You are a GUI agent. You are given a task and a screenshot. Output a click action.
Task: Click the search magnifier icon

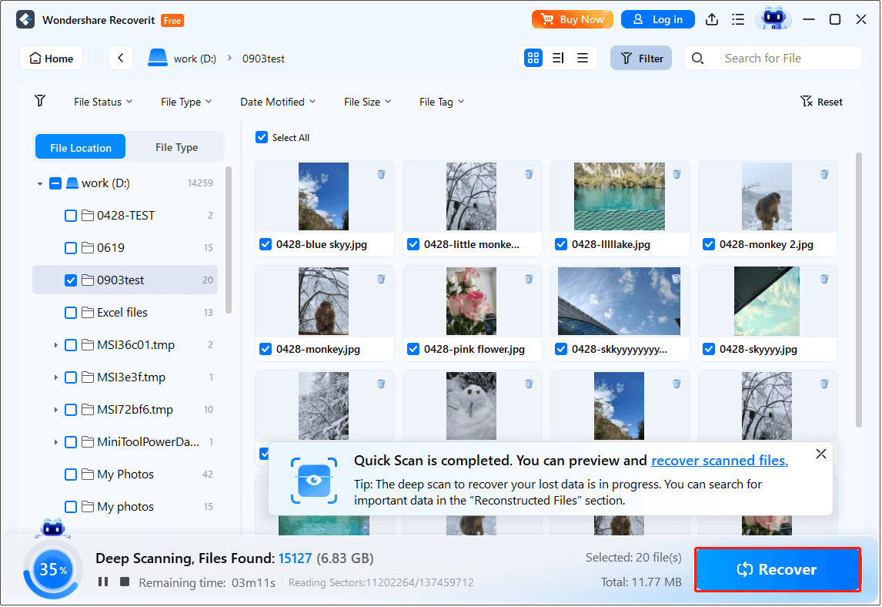(697, 58)
